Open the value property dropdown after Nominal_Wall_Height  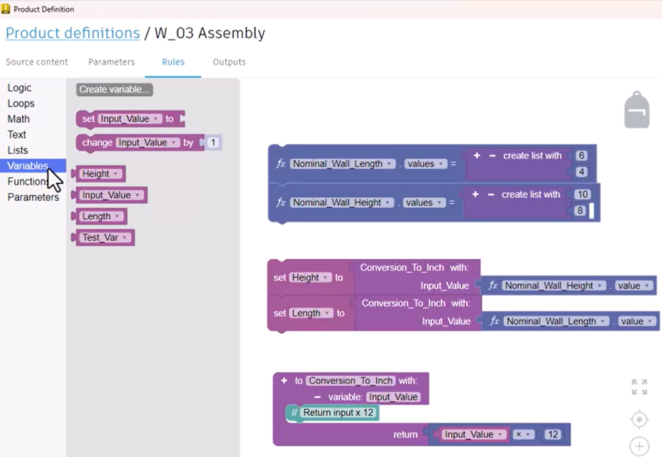(x=634, y=286)
